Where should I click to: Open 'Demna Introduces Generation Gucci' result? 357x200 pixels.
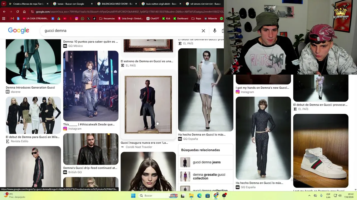[x=30, y=87]
